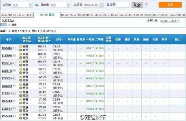The height and width of the screenshot is (121, 186).
Task: Open calendar icon for departure date
Action: coord(101,5)
